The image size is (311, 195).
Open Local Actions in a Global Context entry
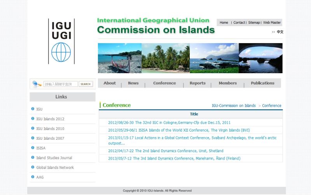[192, 141]
